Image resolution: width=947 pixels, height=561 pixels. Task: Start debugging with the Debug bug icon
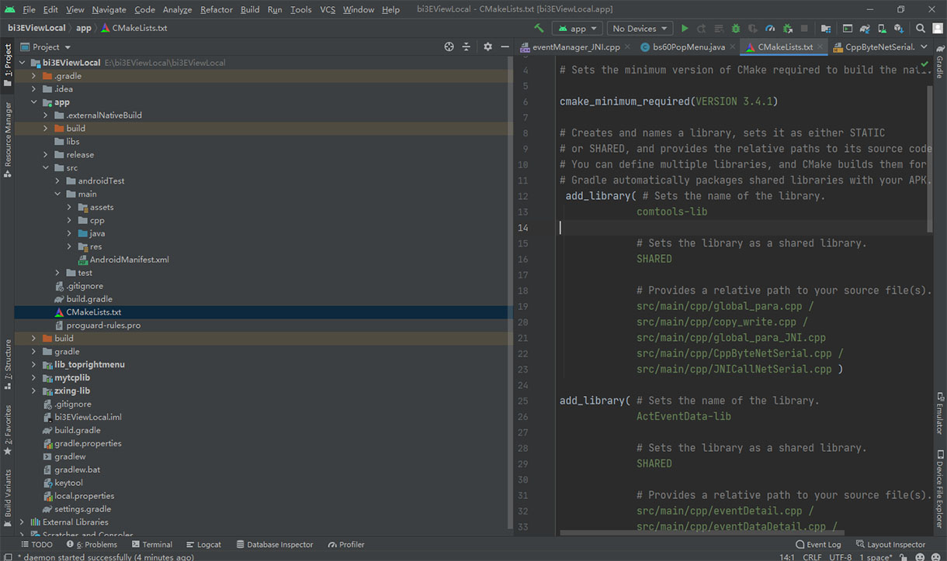(x=735, y=28)
